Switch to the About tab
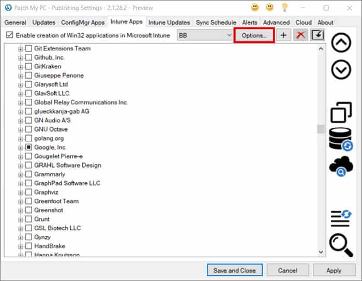 click(325, 22)
